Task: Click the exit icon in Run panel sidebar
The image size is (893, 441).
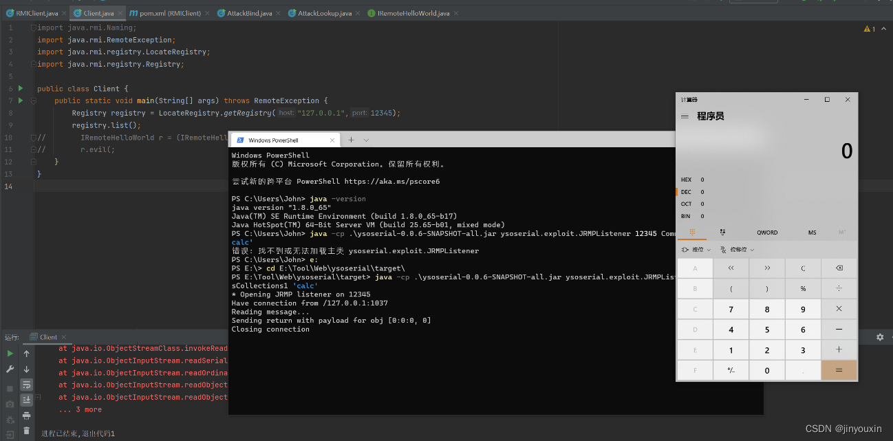Action: click(10, 434)
